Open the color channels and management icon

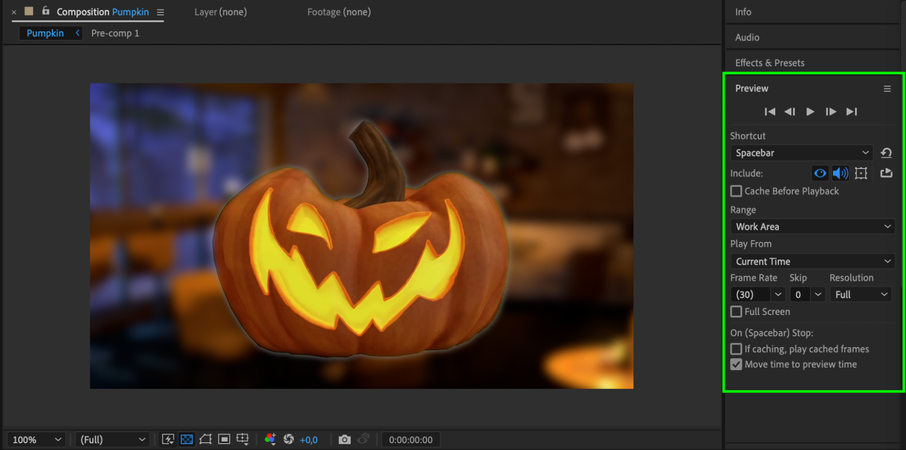coord(270,439)
